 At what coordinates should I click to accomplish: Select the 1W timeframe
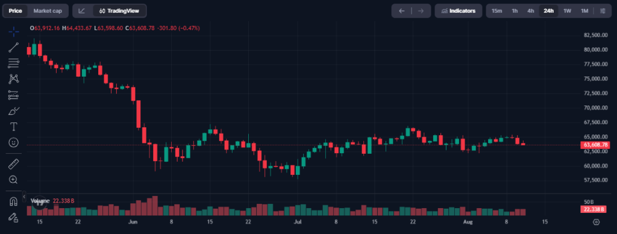(x=567, y=11)
